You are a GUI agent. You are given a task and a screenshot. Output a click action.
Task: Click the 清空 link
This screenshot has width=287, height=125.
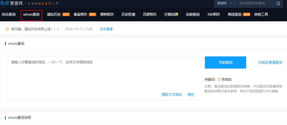pyautogui.click(x=191, y=94)
